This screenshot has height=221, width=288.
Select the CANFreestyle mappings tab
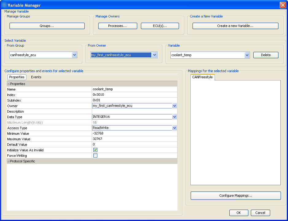tap(203, 77)
